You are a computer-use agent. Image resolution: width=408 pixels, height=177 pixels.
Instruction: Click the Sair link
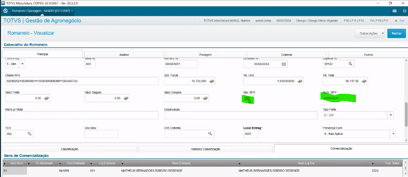click(400, 21)
